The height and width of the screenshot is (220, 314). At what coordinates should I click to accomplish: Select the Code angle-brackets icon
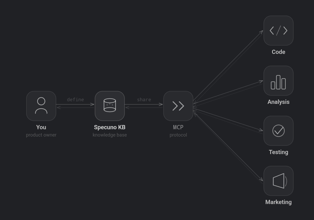click(278, 31)
